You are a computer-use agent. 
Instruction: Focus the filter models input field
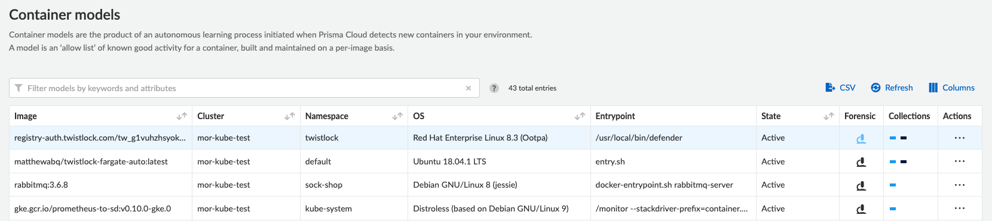(244, 88)
